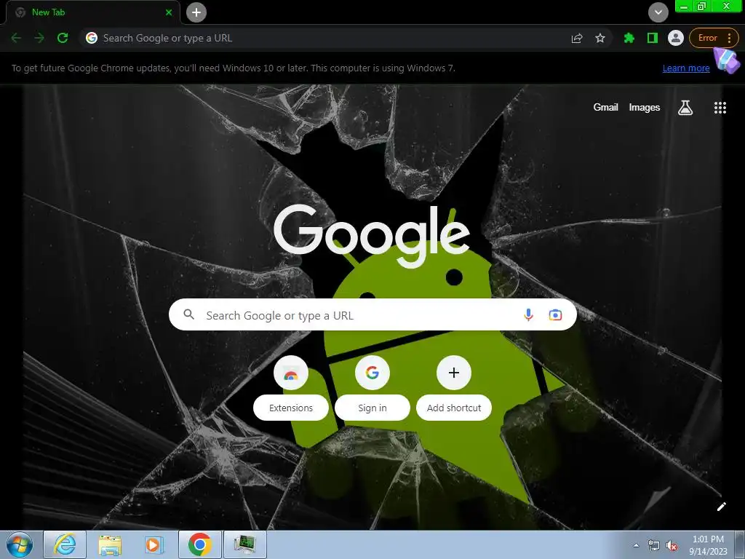The height and width of the screenshot is (559, 745).
Task: Switch to Chrome taskbar button
Action: [199, 544]
